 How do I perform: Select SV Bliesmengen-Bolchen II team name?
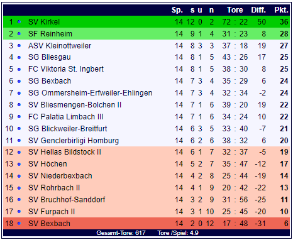point(75,105)
